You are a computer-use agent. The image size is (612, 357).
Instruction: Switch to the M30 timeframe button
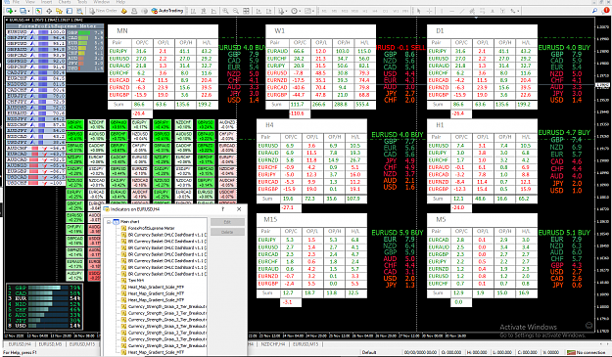point(354,11)
